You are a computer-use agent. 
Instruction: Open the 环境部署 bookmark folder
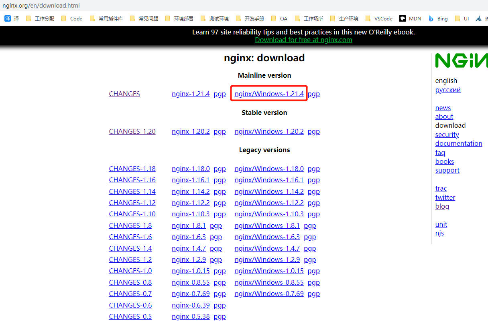(179, 18)
